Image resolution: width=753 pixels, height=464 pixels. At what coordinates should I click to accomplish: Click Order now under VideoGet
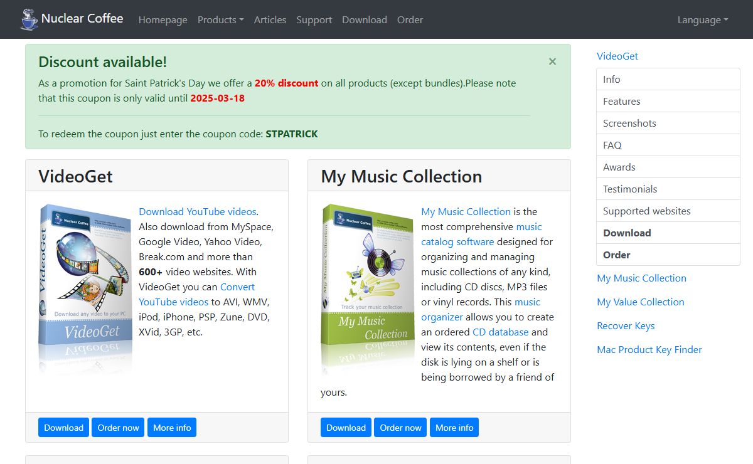tap(118, 428)
